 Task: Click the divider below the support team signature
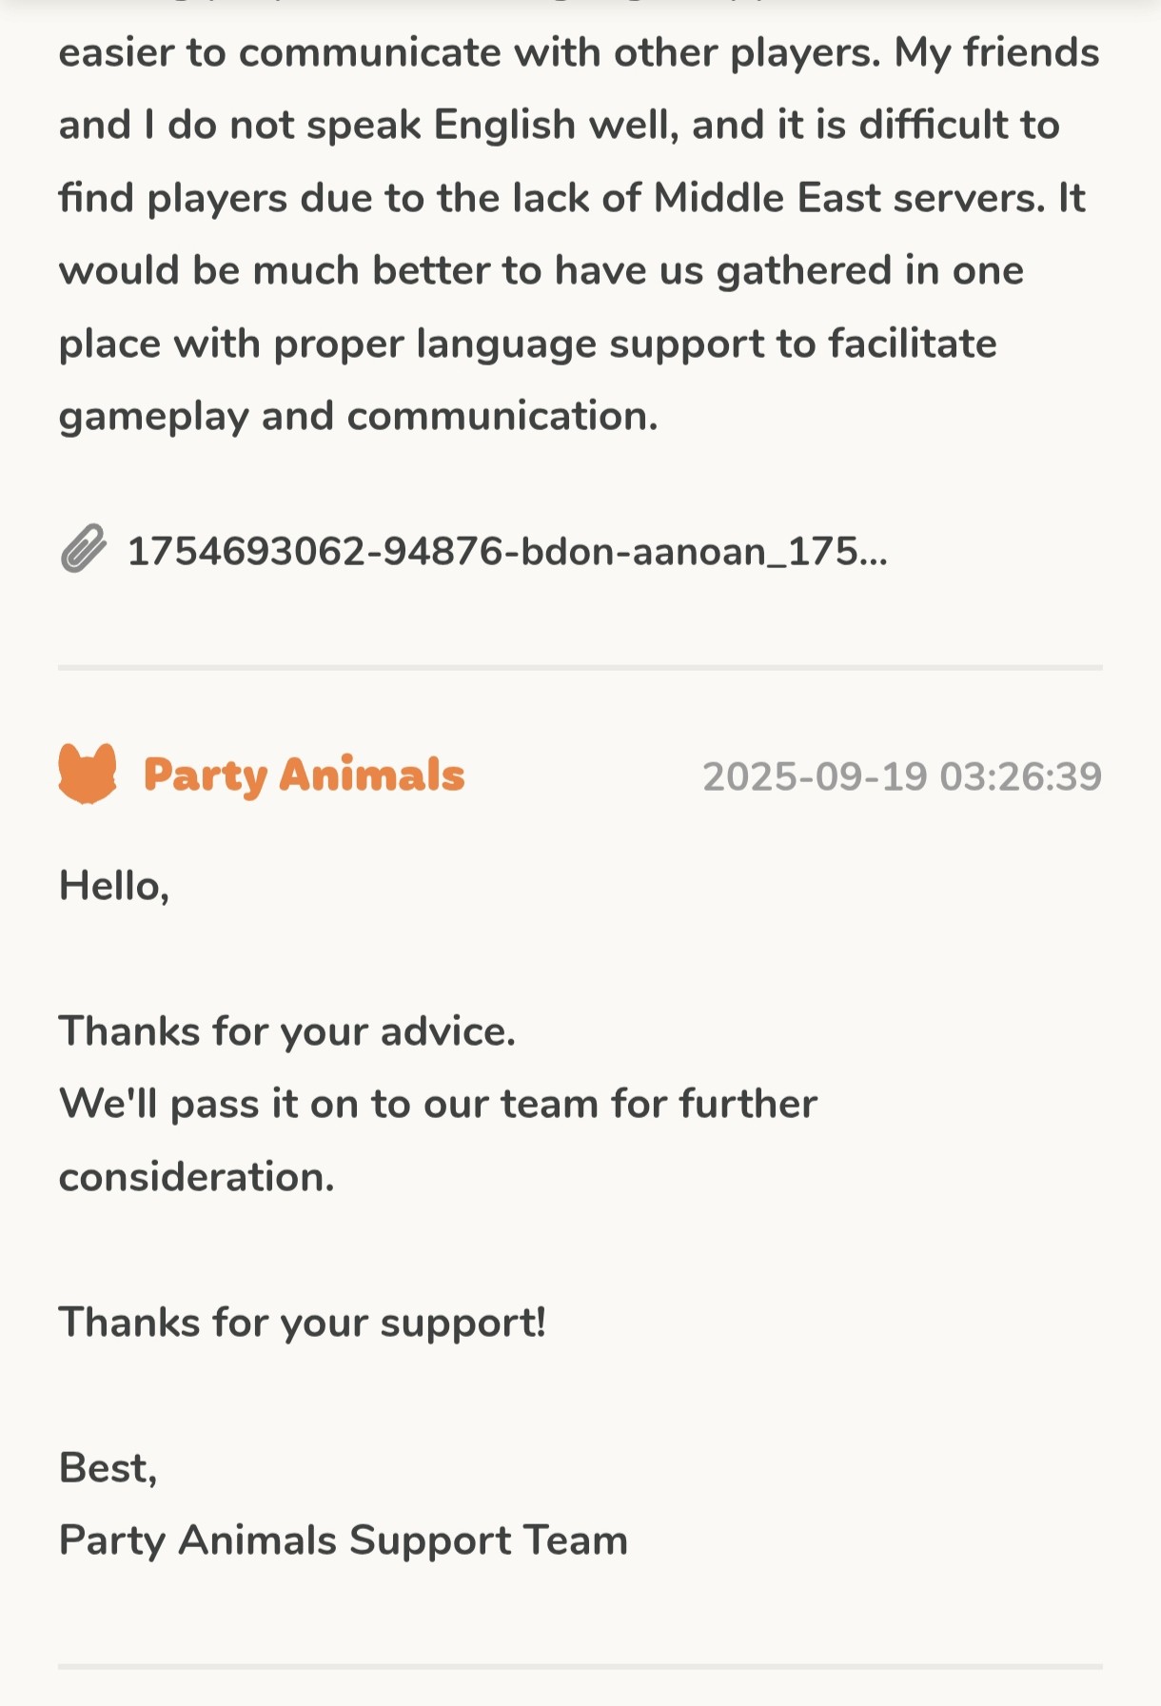(x=580, y=1667)
